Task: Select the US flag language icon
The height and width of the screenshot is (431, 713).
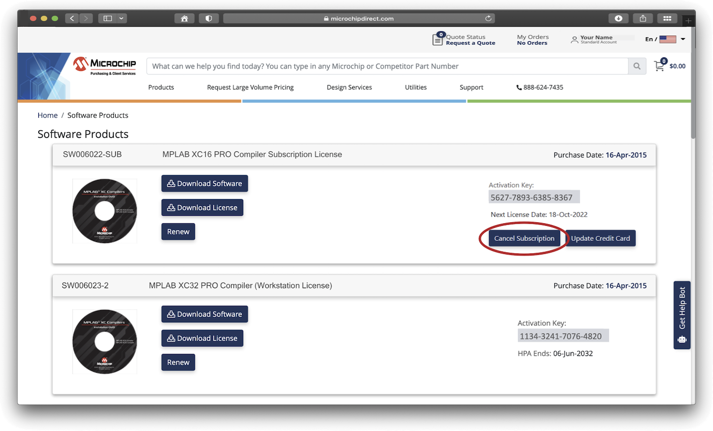Action: tap(668, 39)
